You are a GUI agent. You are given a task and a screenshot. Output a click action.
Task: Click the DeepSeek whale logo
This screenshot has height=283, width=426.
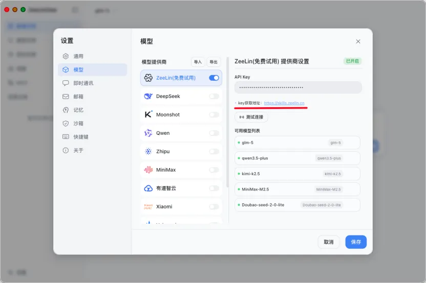pyautogui.click(x=148, y=96)
